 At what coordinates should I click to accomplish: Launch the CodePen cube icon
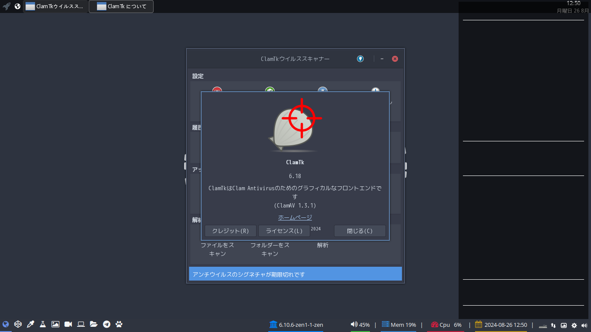click(x=18, y=324)
